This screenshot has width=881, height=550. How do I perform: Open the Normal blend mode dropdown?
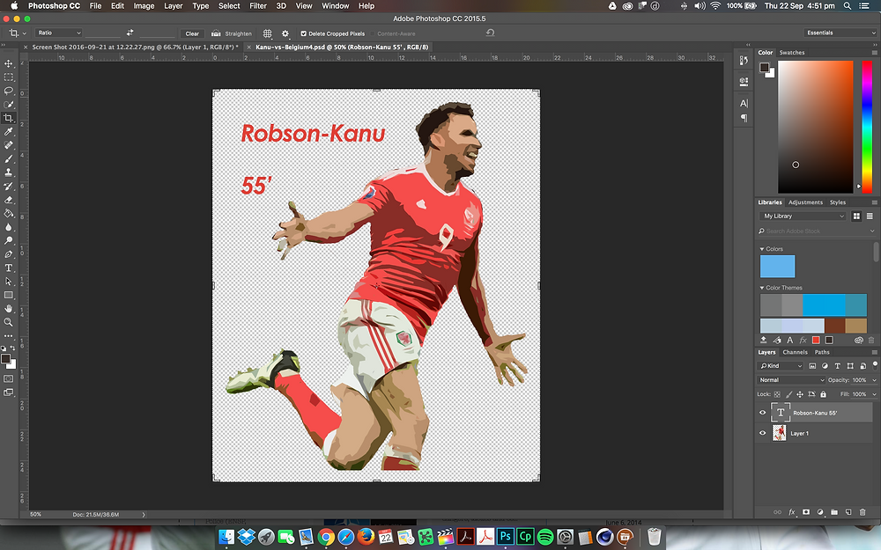pos(790,380)
